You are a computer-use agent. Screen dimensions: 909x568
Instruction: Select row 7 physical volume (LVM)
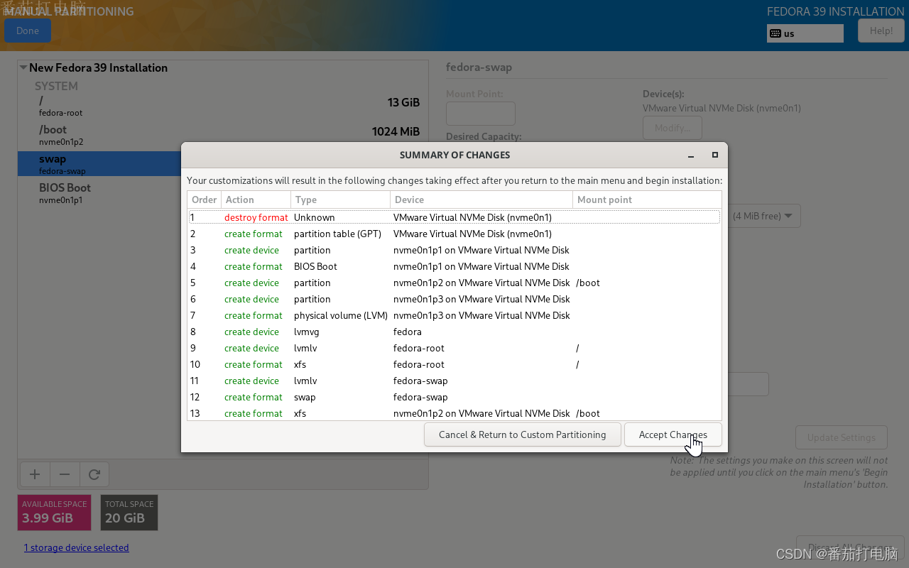[x=454, y=315]
